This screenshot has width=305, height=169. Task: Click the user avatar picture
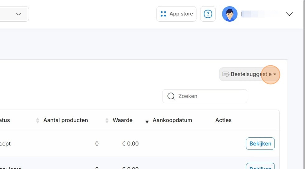[x=230, y=14]
